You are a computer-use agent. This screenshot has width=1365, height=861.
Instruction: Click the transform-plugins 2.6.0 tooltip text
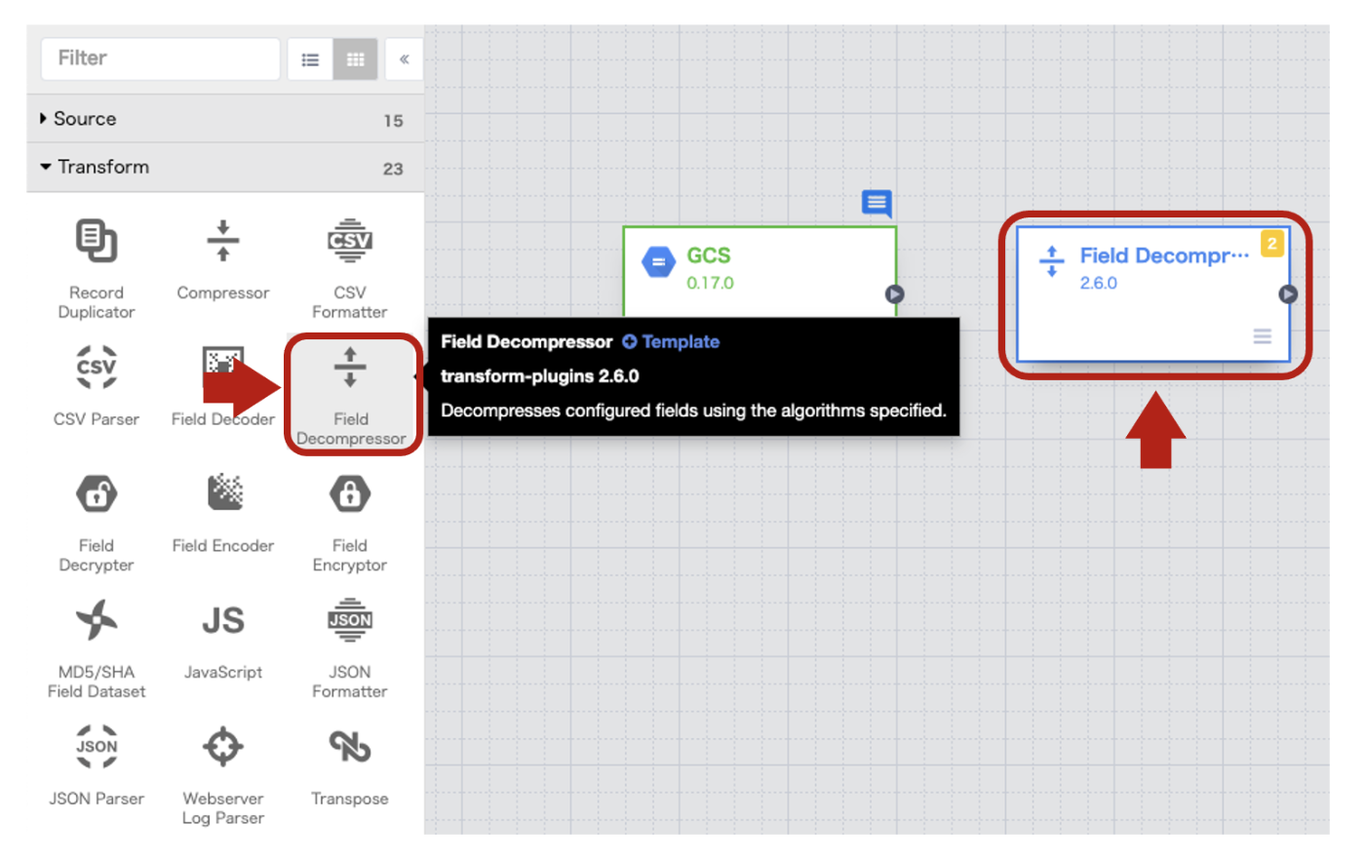pos(540,376)
